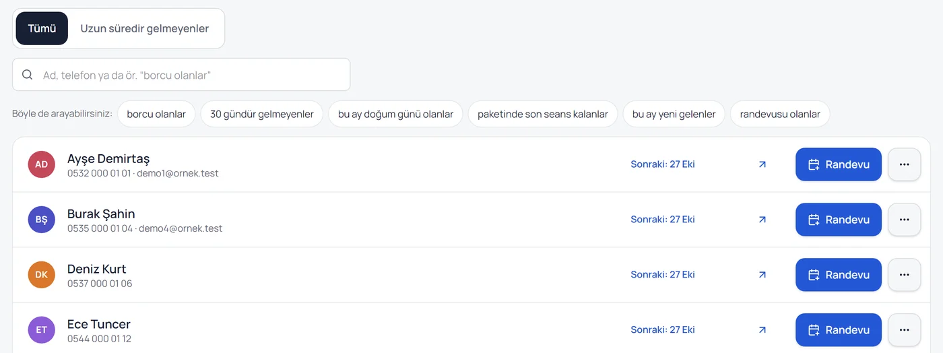Create Randevu for Burak Şahin
Screen dimensions: 943x353
click(839, 220)
